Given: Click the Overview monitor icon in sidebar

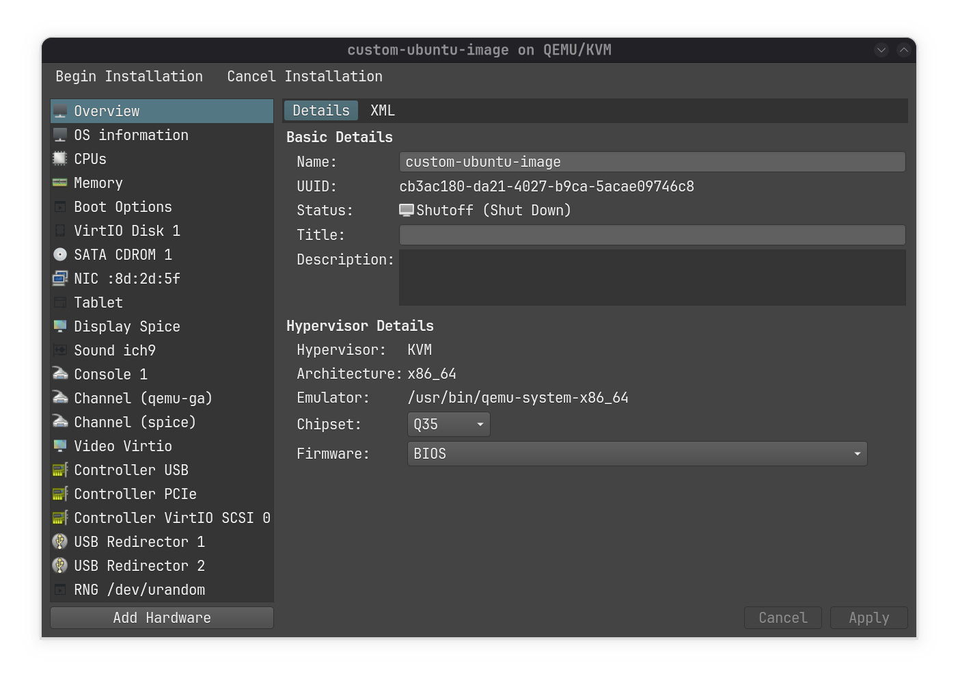Looking at the screenshot, I should 60,111.
